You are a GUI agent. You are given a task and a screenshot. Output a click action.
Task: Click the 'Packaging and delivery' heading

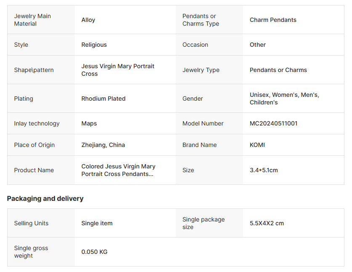pyautogui.click(x=45, y=198)
